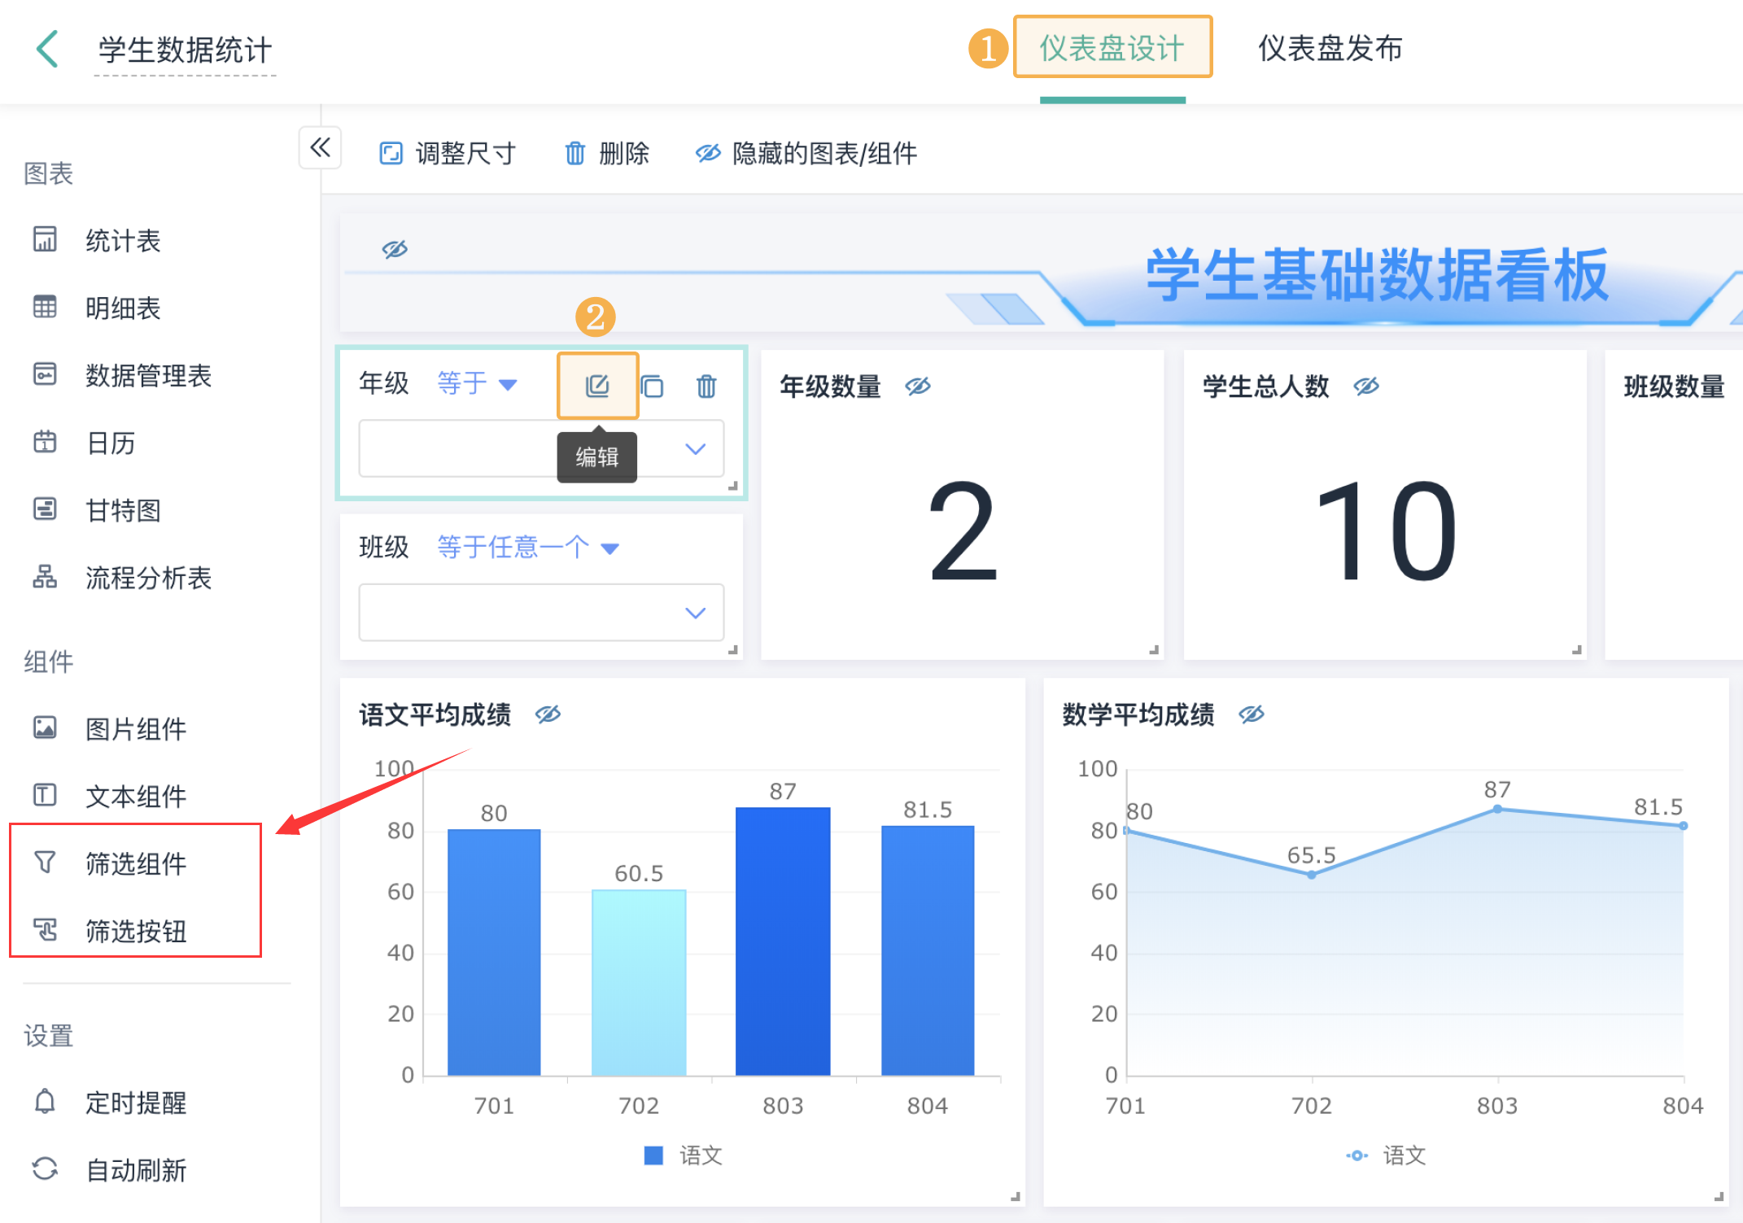
Task: Switch to 仪表盘发布 tab
Action: 1330,48
